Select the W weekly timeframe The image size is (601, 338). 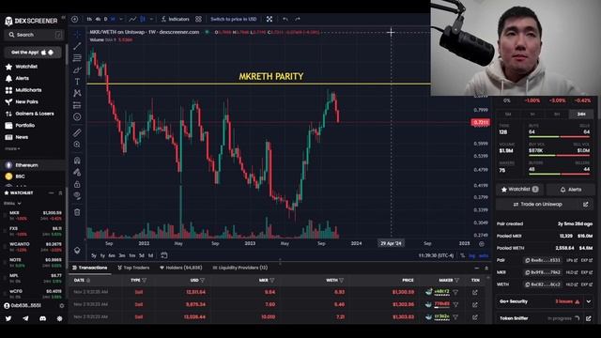click(113, 19)
